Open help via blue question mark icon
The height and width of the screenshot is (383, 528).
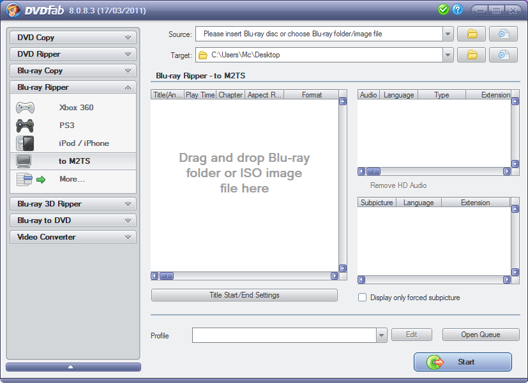point(457,10)
